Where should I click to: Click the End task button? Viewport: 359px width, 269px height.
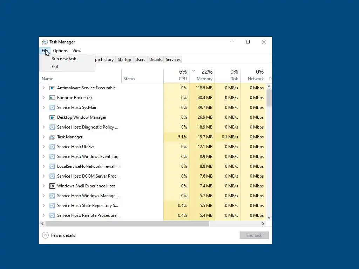pos(254,235)
